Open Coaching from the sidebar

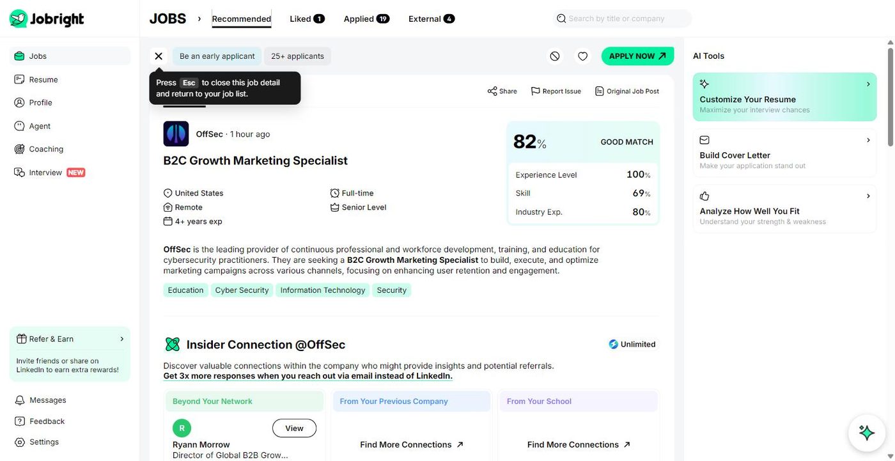point(70,149)
